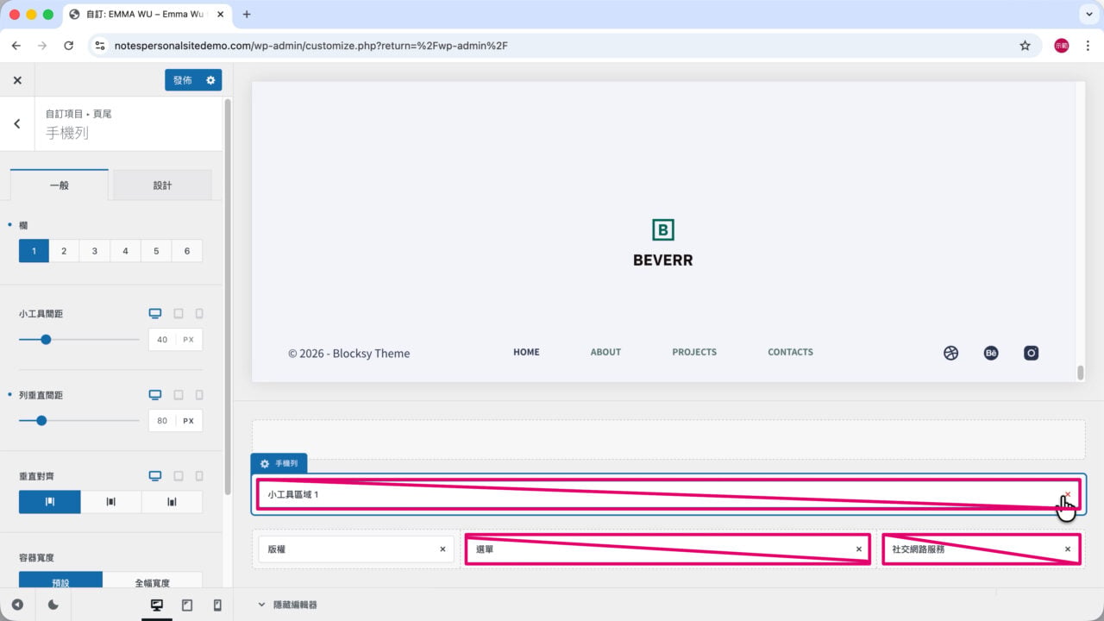Choose center vertical alignment option
The height and width of the screenshot is (621, 1104).
pos(110,502)
